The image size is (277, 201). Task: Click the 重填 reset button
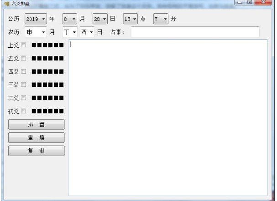[37, 138]
